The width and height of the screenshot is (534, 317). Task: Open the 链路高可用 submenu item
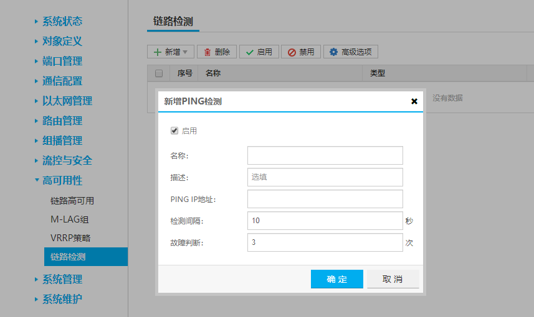point(72,201)
